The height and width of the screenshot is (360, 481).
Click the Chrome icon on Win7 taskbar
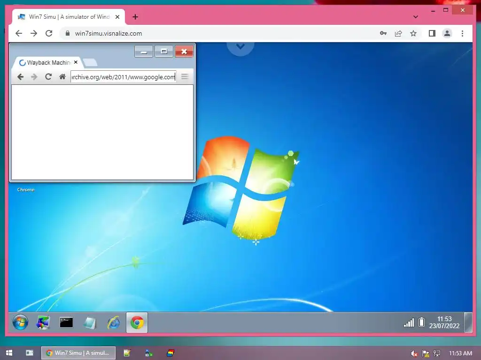(x=137, y=322)
